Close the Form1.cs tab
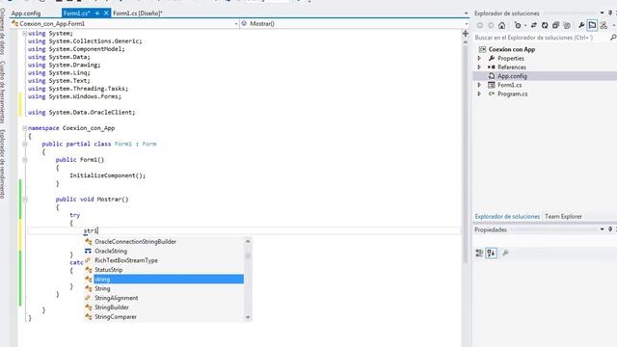The width and height of the screenshot is (617, 347). pyautogui.click(x=106, y=13)
